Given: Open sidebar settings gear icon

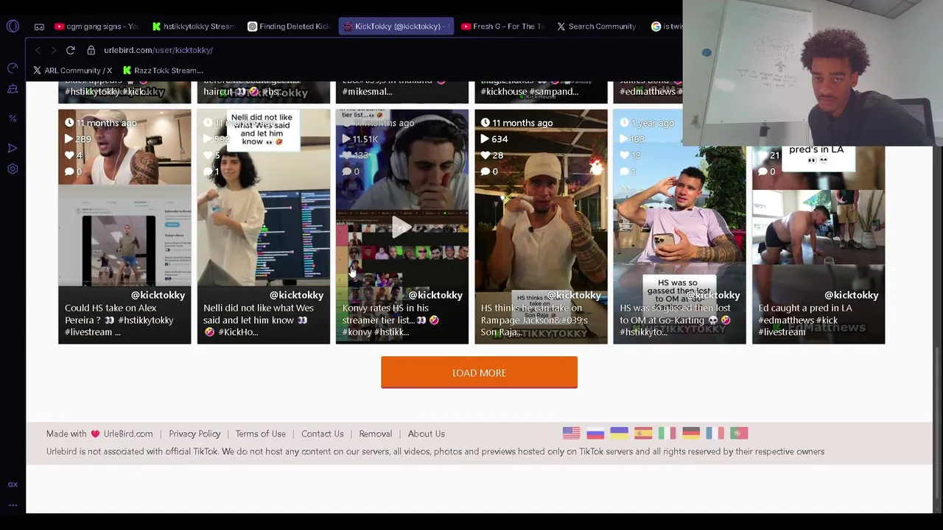Looking at the screenshot, I should tap(13, 169).
